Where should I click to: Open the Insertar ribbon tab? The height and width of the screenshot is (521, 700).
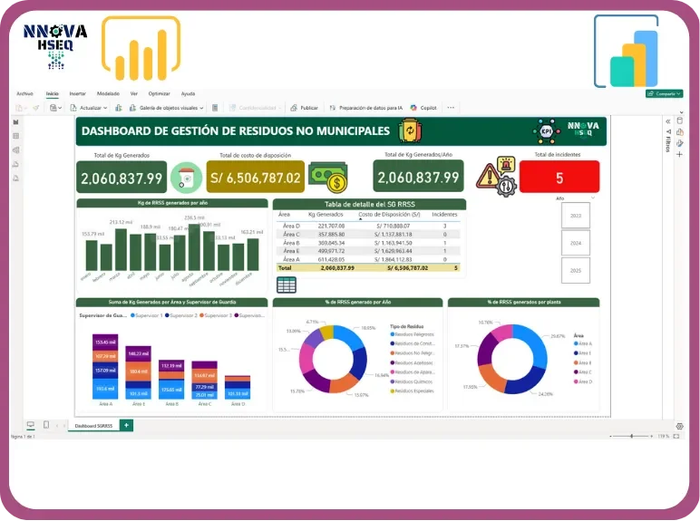(x=78, y=93)
